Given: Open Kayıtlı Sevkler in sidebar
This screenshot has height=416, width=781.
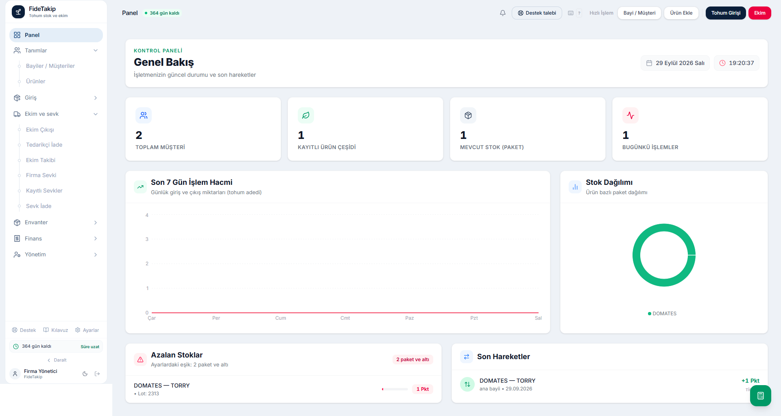Looking at the screenshot, I should pos(44,191).
